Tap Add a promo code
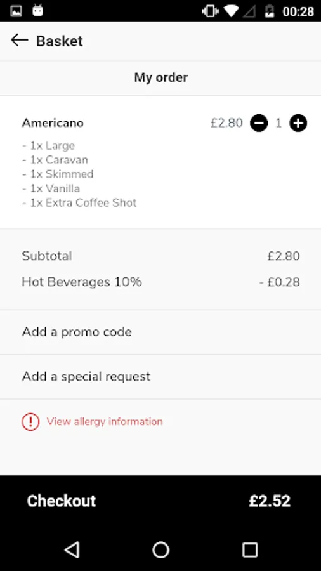The width and height of the screenshot is (321, 571). [x=160, y=332]
